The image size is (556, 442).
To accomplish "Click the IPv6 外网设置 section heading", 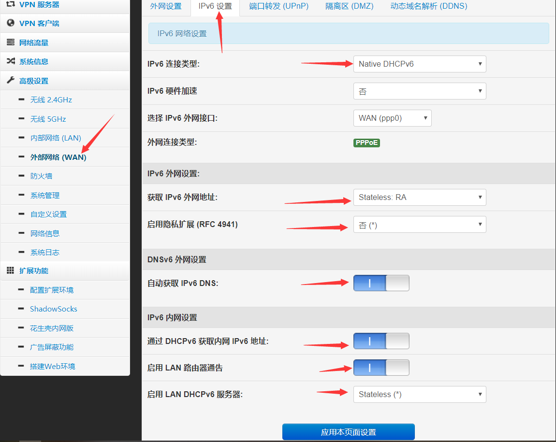I will pos(174,173).
